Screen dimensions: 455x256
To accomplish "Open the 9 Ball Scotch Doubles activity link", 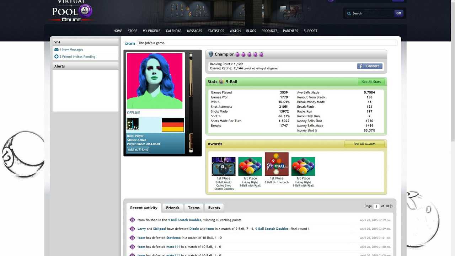I will pos(184,220).
